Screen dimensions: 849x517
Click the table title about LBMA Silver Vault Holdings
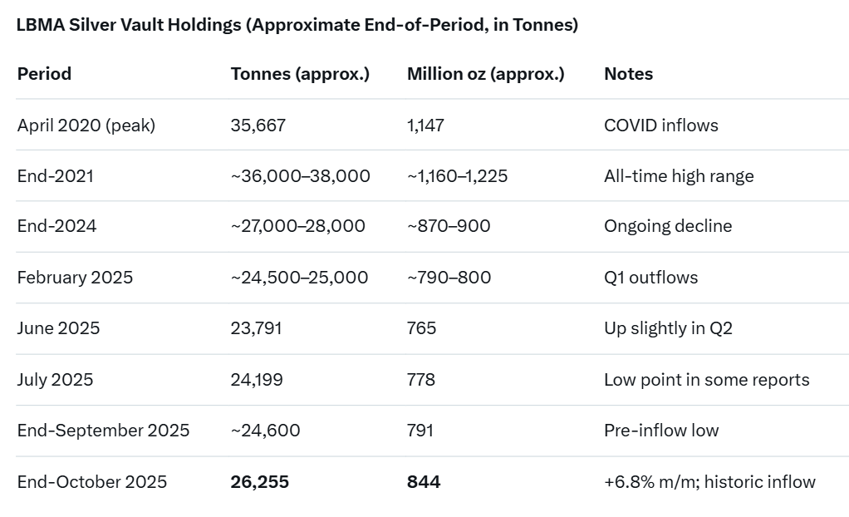click(x=297, y=25)
